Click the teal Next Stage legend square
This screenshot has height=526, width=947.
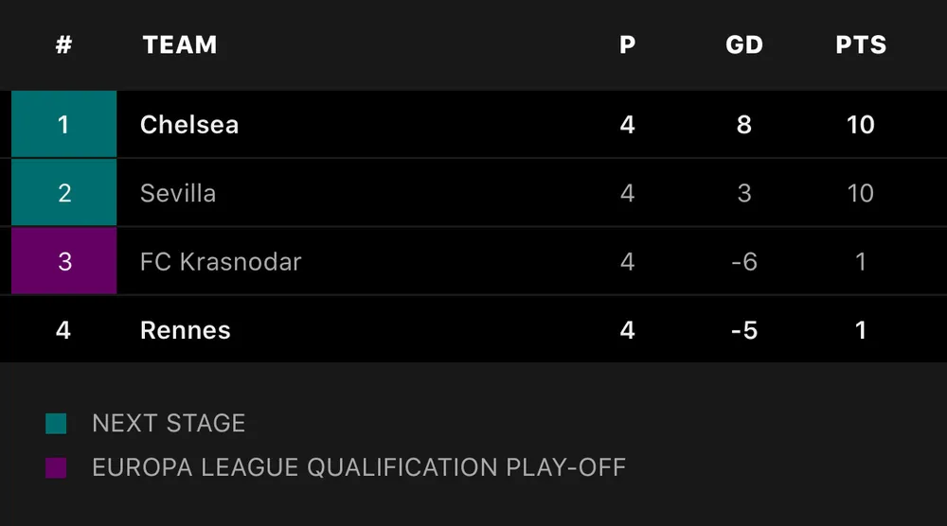pos(56,423)
